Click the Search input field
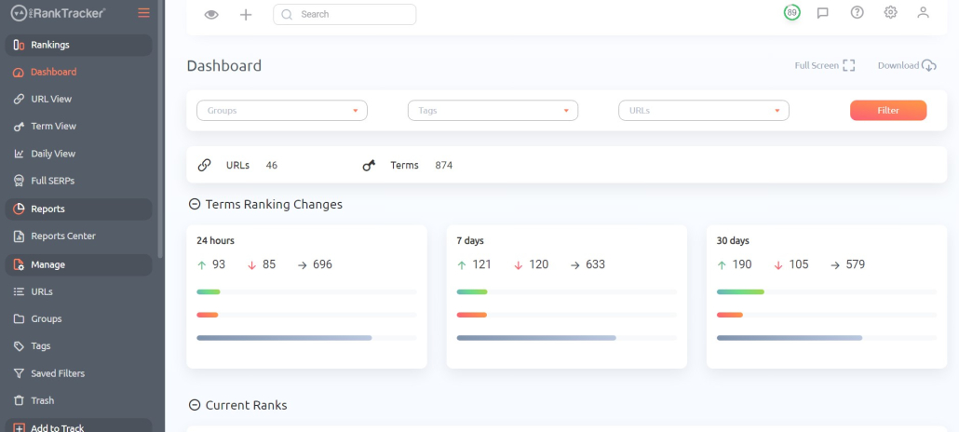 344,15
